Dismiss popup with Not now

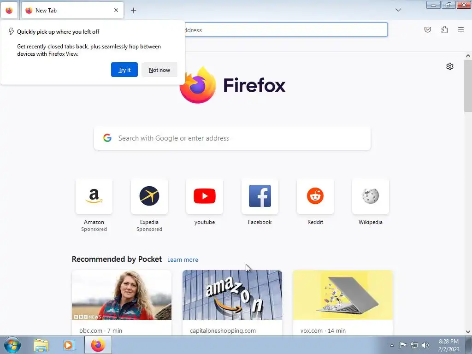click(x=159, y=70)
